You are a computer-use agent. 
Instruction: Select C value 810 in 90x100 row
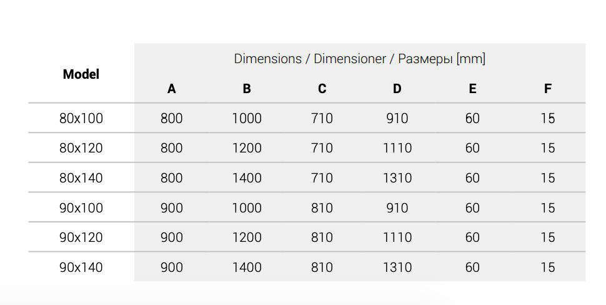click(x=322, y=207)
